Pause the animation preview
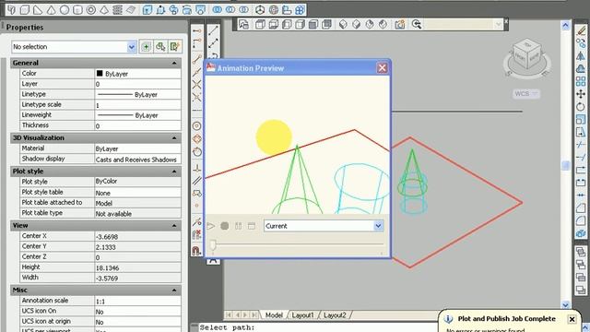Viewport: 590px width, 332px height. (x=238, y=226)
